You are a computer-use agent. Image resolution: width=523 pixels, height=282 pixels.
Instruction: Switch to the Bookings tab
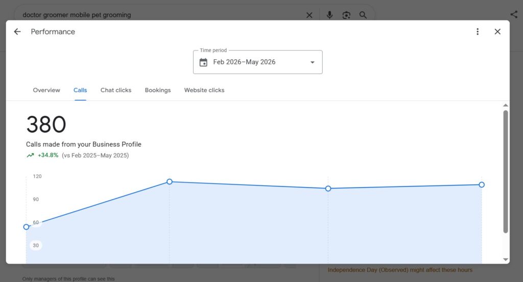click(158, 90)
